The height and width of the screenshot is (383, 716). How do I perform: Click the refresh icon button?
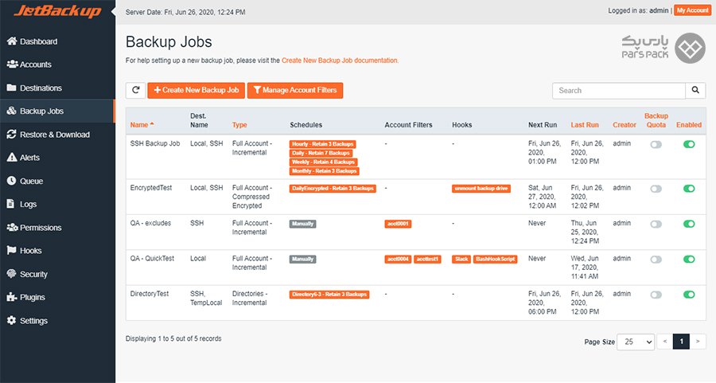click(135, 91)
